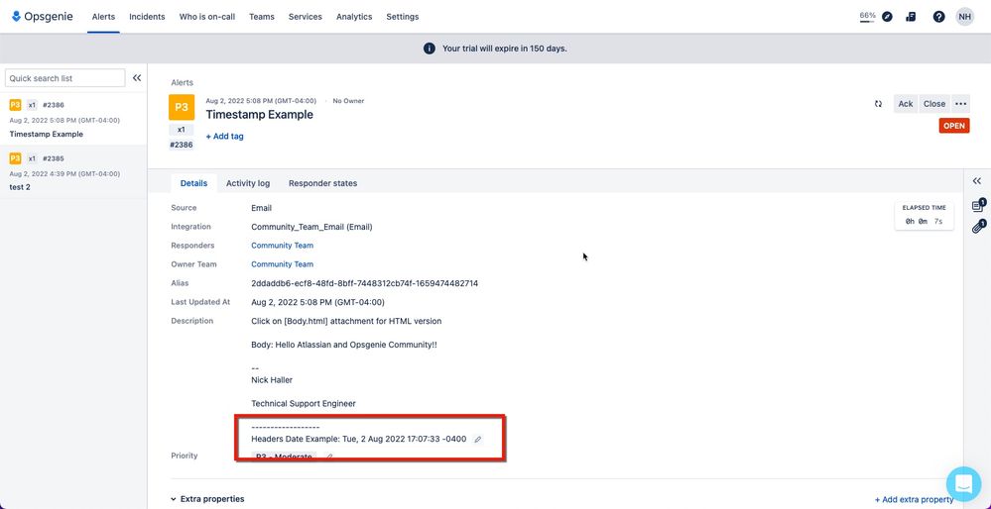The image size is (991, 509).
Task: Click the No Owner label
Action: (x=348, y=101)
